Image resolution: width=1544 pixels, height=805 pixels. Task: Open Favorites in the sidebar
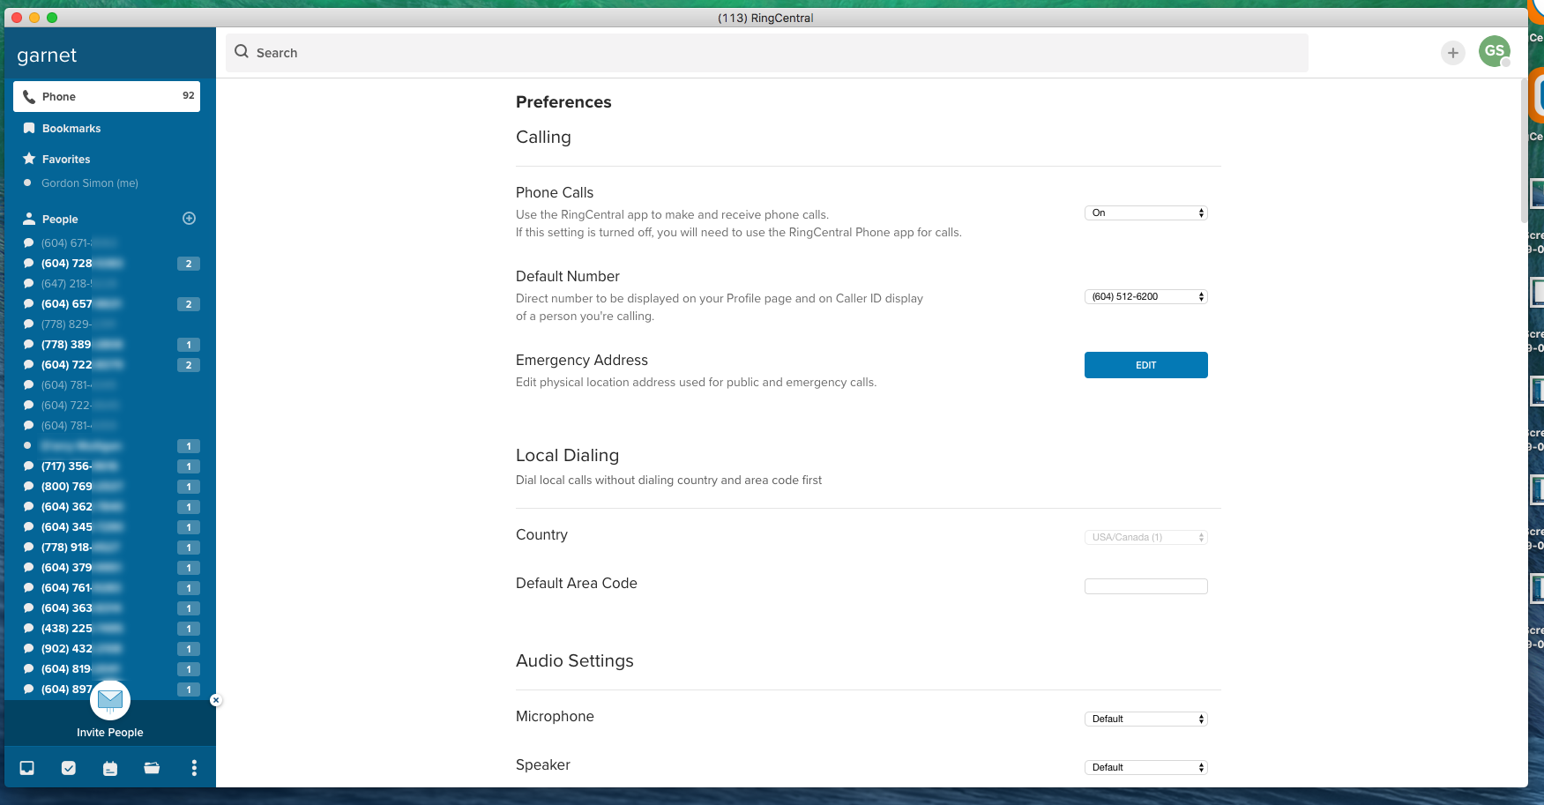(x=66, y=160)
